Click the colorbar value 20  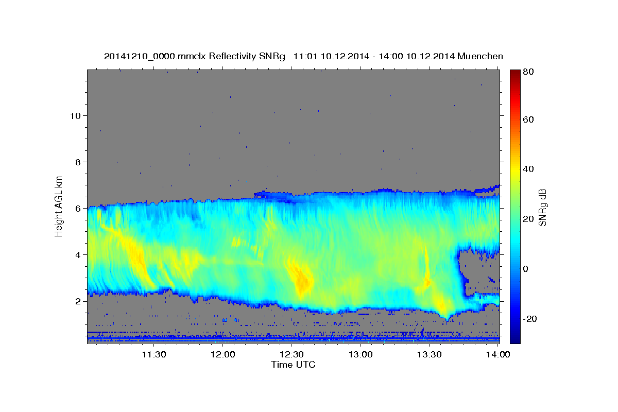click(x=527, y=219)
